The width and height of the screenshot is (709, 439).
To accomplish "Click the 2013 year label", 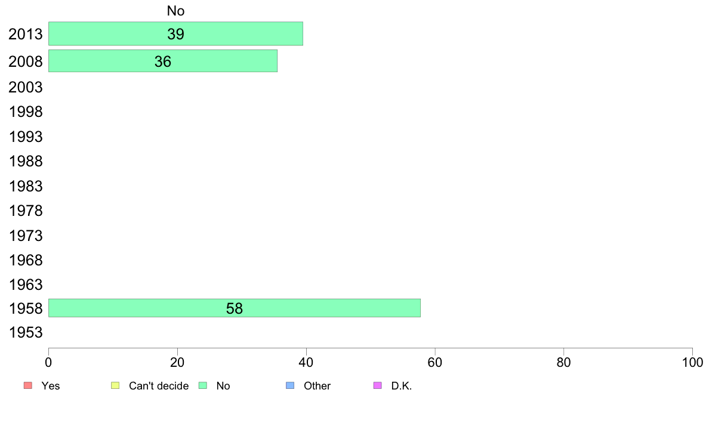I will 25,35.
